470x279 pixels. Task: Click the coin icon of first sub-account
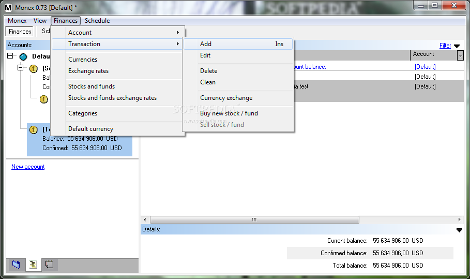34,69
